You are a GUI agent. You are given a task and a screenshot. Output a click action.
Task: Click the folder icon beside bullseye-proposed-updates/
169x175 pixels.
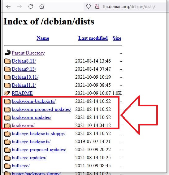pyautogui.click(x=7, y=150)
